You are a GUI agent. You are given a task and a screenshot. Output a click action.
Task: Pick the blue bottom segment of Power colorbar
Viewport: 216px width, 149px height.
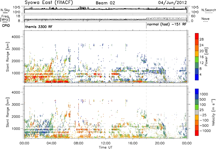(197, 77)
